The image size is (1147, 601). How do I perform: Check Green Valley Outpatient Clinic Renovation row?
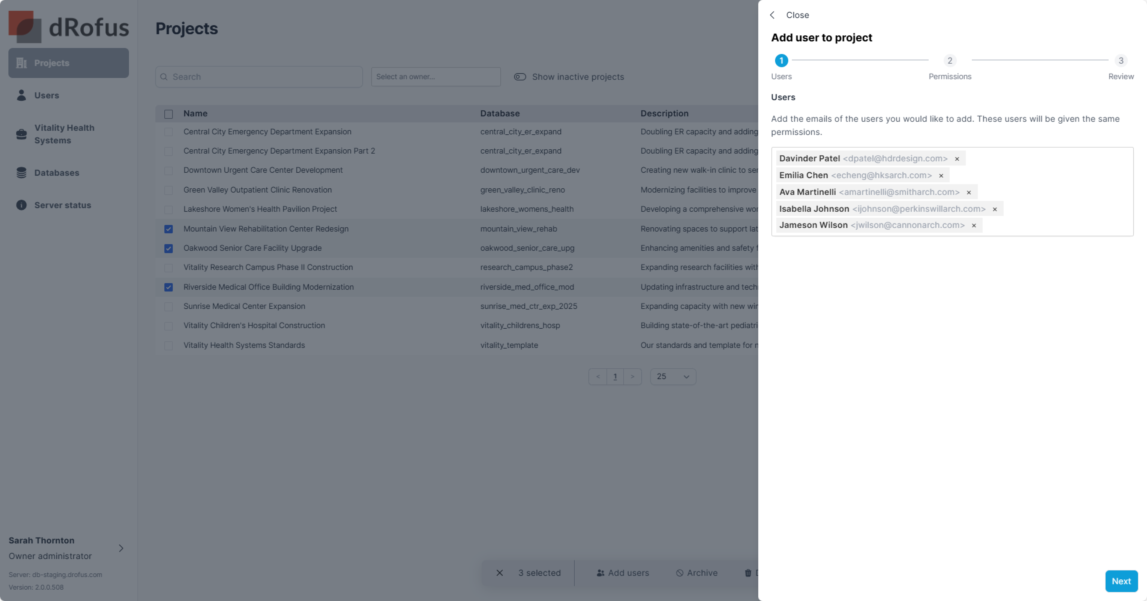coord(168,190)
